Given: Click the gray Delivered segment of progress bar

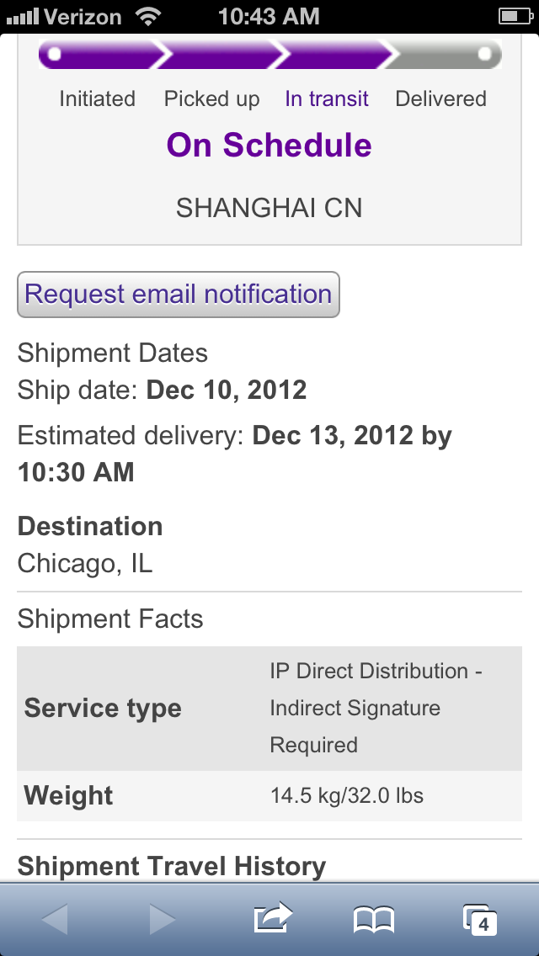Looking at the screenshot, I should (445, 55).
